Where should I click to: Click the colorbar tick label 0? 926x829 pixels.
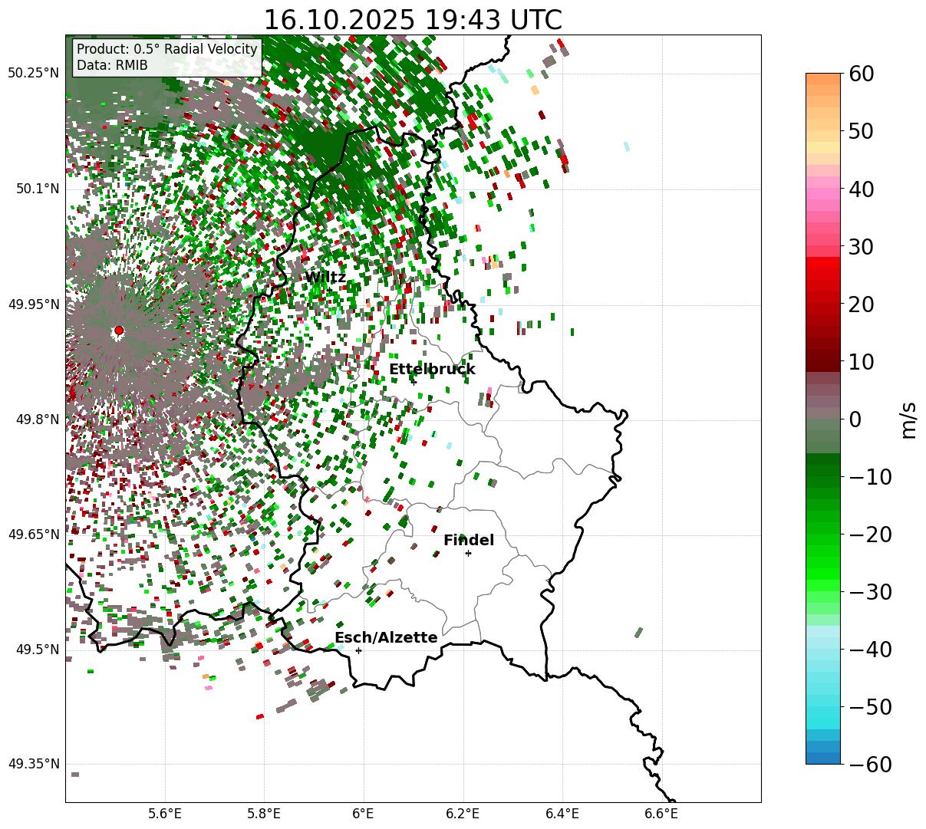854,419
